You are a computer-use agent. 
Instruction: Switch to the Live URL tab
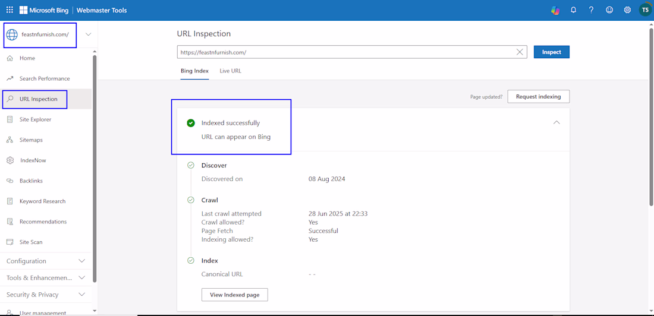(230, 71)
